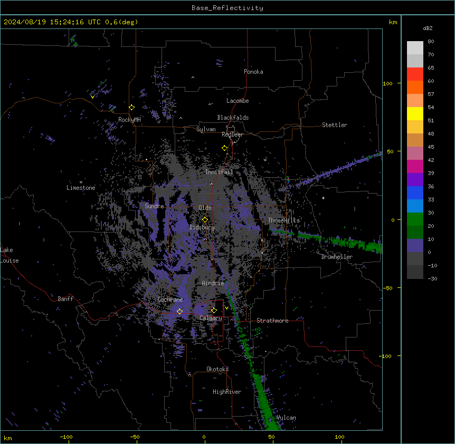Click the -30 value in dBZ legend
Viewport: 455px width, 444px height.
click(x=432, y=278)
